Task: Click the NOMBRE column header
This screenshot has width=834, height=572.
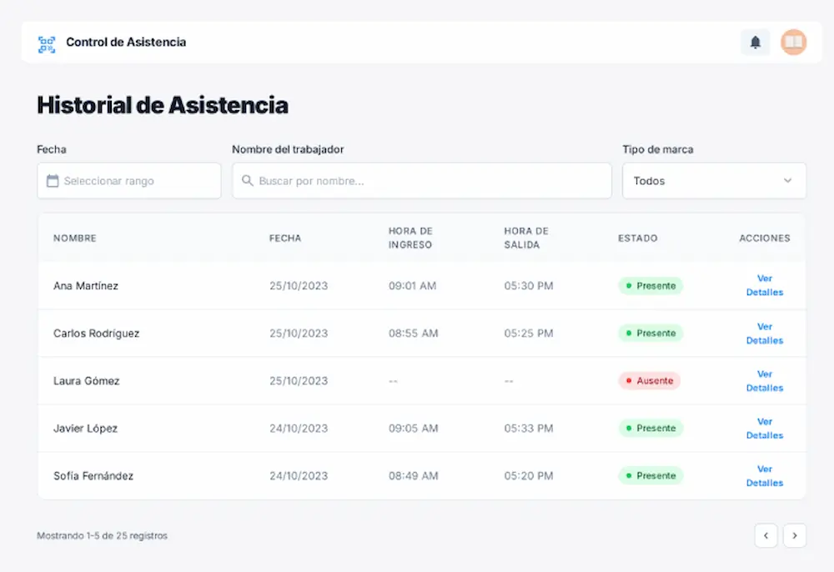Action: pos(75,238)
